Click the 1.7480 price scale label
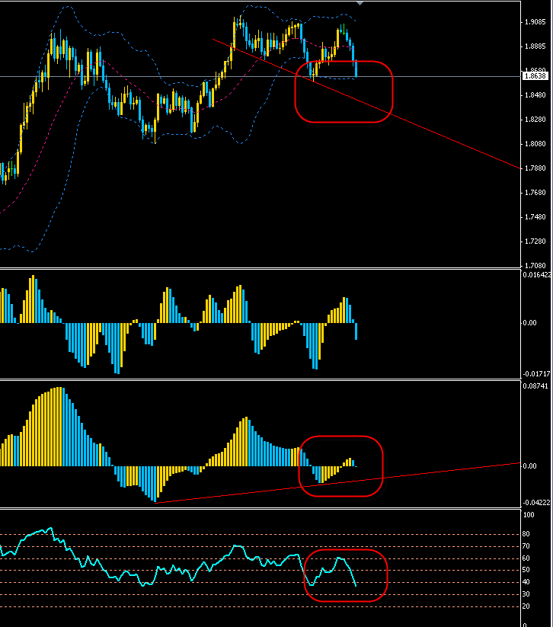Viewport: 553px width, 627px height. tap(535, 217)
